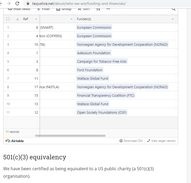Open the row height icon
191x183 pixels.
(x=98, y=9)
